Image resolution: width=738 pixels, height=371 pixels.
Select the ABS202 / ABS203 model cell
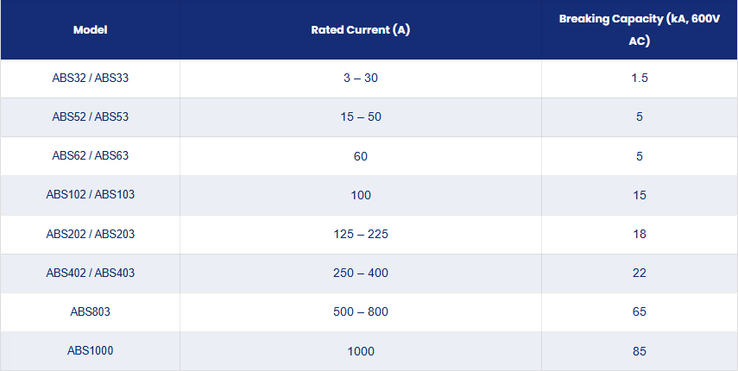(91, 234)
